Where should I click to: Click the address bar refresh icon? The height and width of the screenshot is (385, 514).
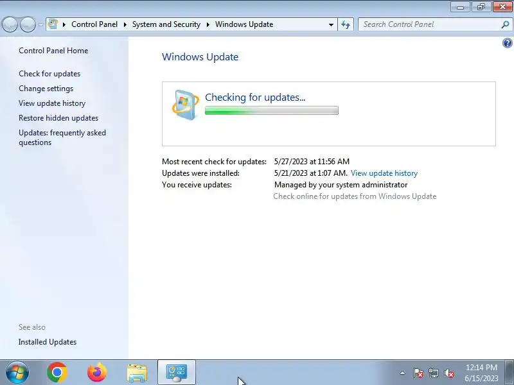pos(346,24)
